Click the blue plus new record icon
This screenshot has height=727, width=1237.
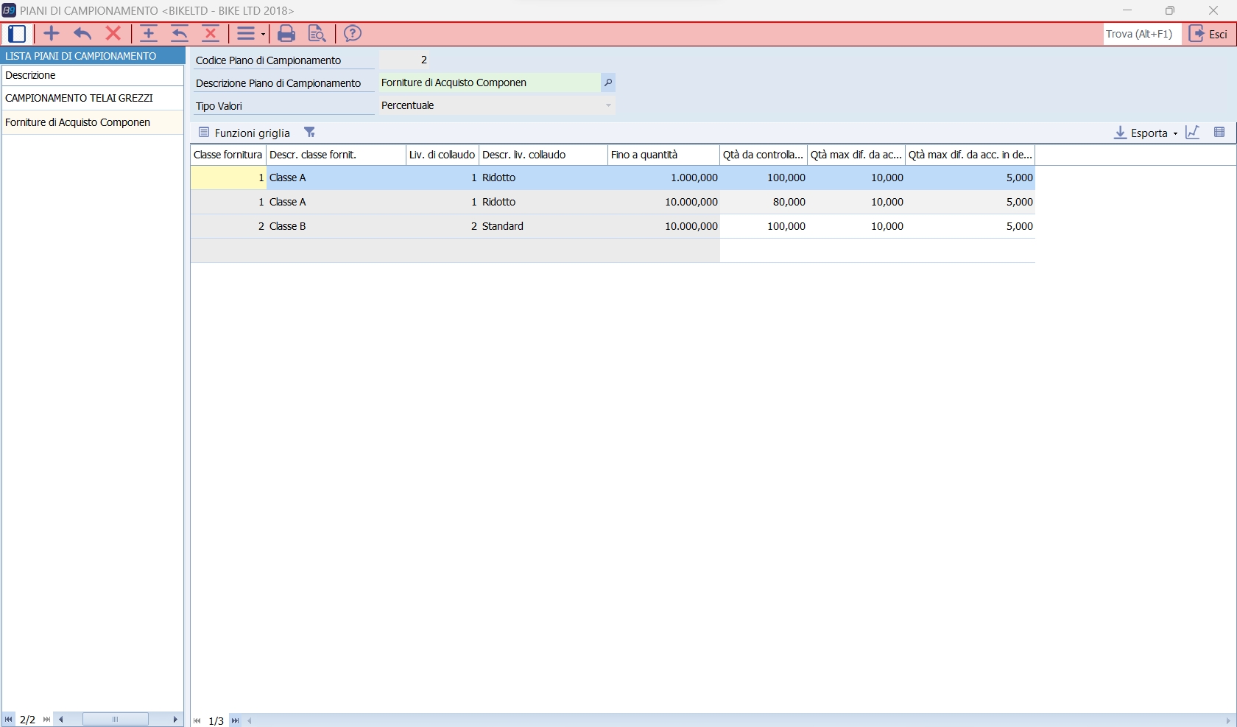point(52,34)
